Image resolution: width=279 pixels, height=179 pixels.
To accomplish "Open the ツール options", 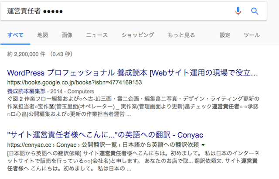I will (x=252, y=35).
